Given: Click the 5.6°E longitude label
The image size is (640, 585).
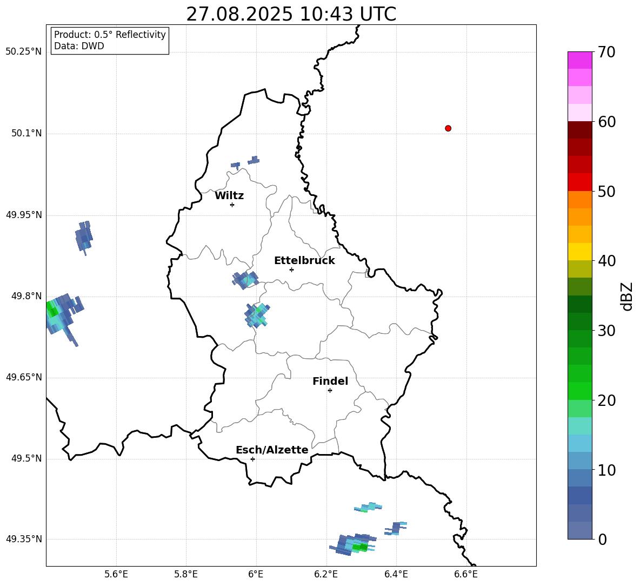Looking at the screenshot, I should [x=116, y=574].
